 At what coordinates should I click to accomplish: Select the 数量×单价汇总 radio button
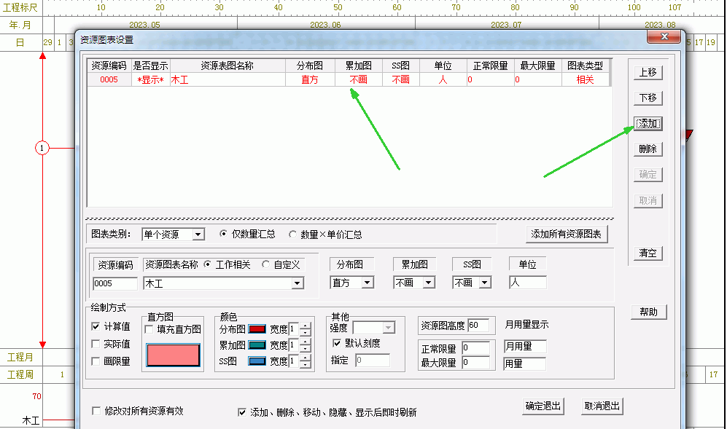pyautogui.click(x=294, y=235)
